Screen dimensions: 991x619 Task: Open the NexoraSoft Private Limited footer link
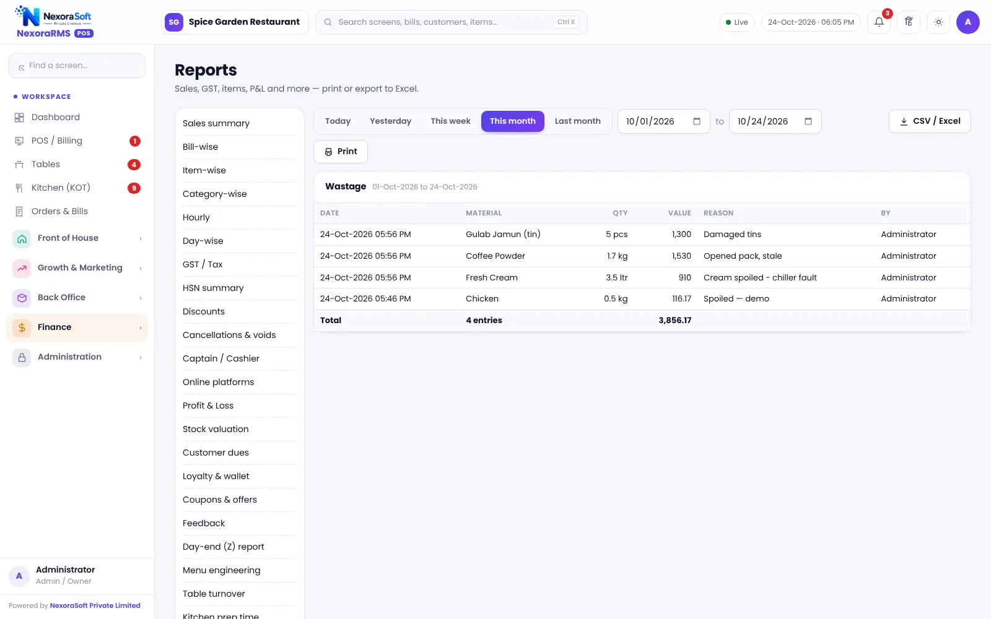[x=95, y=605]
